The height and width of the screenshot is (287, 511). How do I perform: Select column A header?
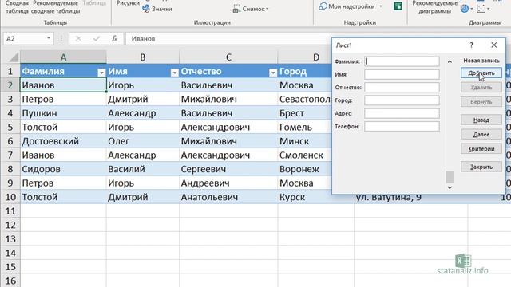tap(63, 57)
